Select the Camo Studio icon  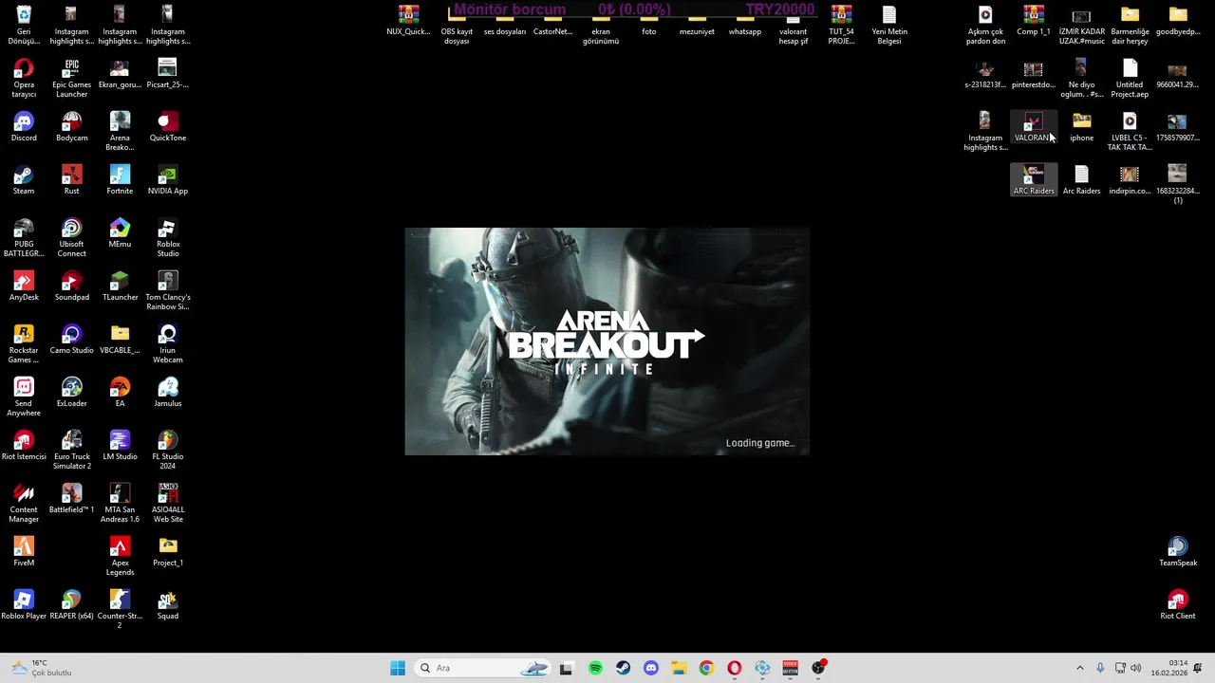point(72,339)
